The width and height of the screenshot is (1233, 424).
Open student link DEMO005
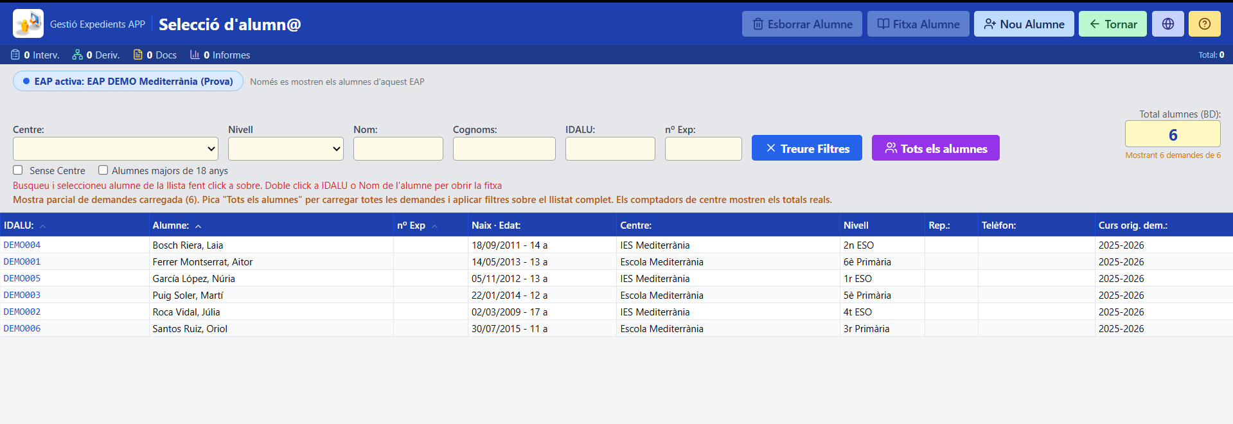(x=22, y=278)
